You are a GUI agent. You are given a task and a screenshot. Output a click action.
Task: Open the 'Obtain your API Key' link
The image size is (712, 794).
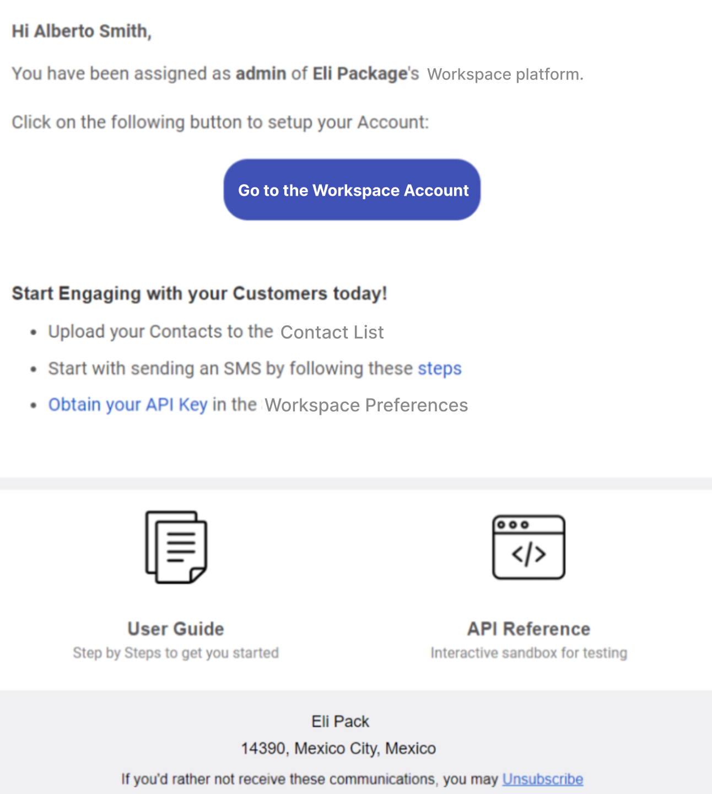coord(128,405)
